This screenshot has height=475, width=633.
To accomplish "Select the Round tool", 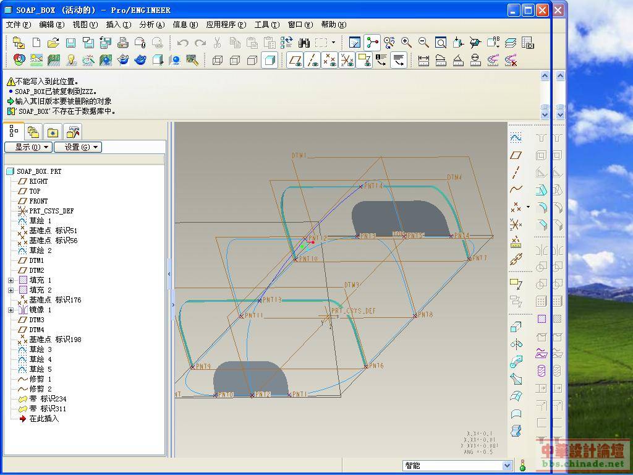I will coord(542,208).
